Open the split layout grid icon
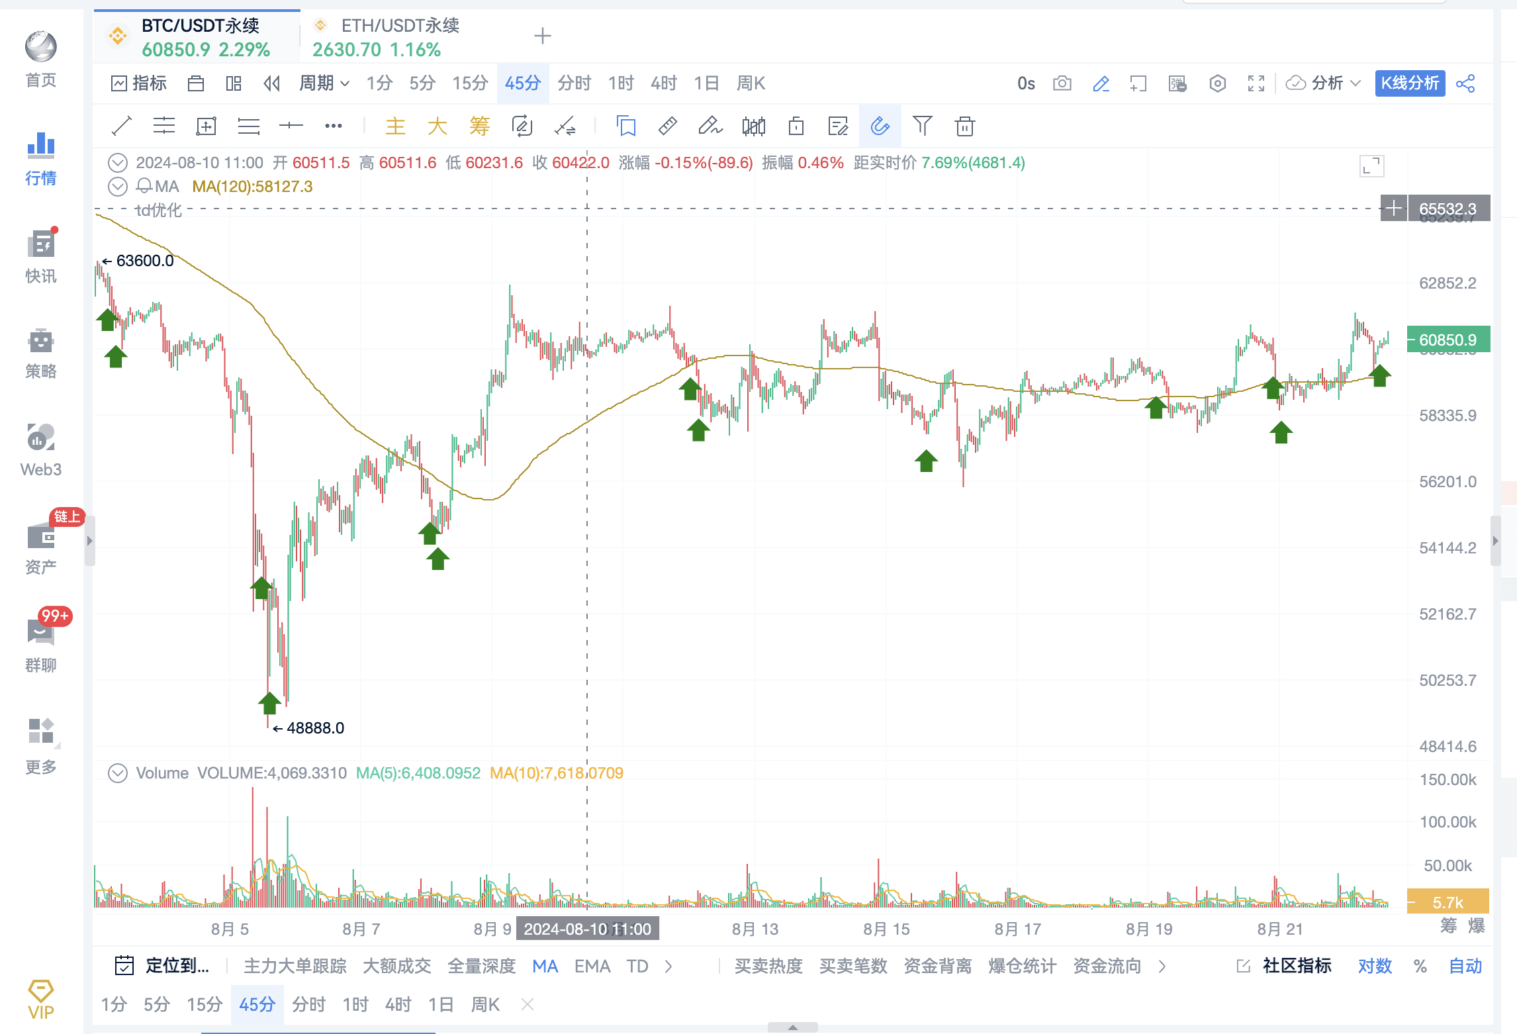The width and height of the screenshot is (1517, 1034). 234,83
